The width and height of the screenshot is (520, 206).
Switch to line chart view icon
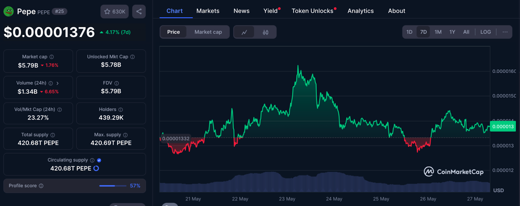[244, 32]
